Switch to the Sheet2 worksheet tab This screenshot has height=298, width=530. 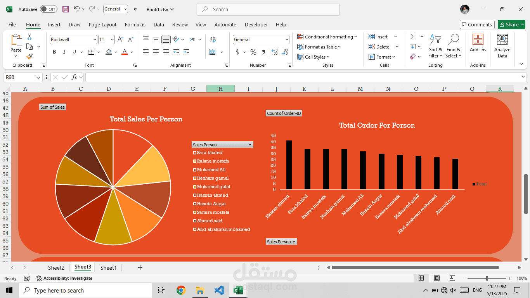coord(56,268)
